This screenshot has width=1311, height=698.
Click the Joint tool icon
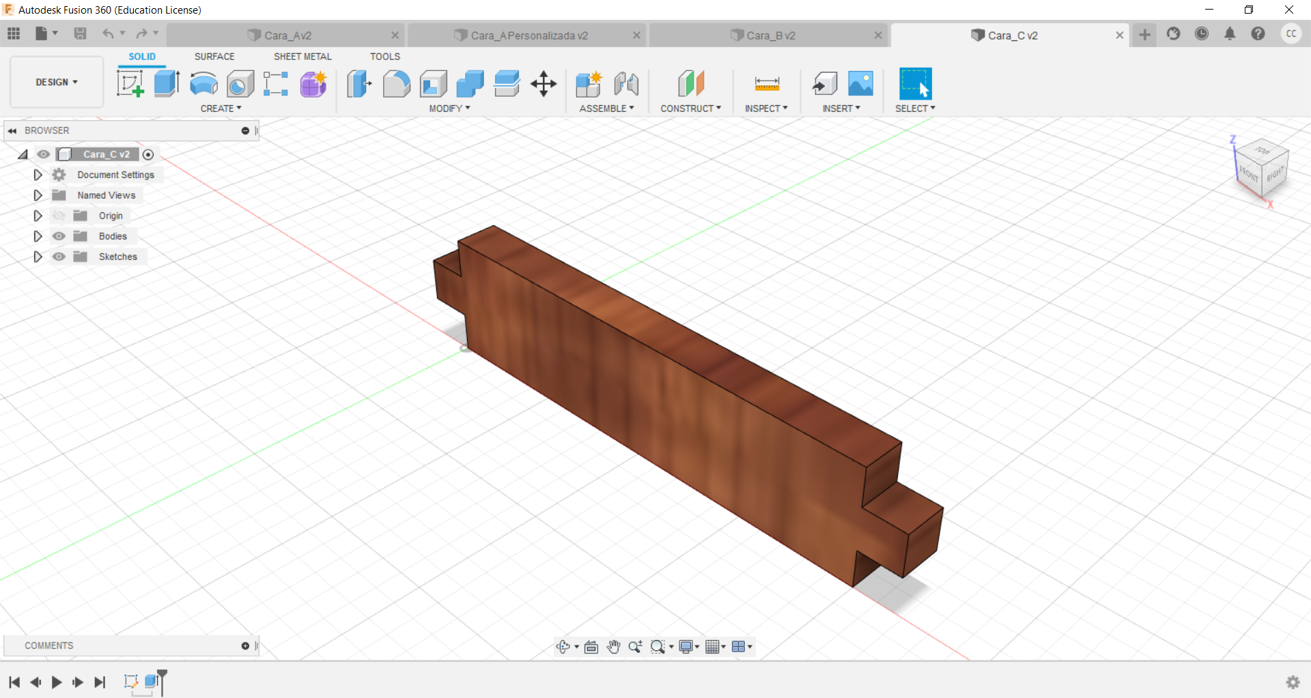[x=626, y=84]
